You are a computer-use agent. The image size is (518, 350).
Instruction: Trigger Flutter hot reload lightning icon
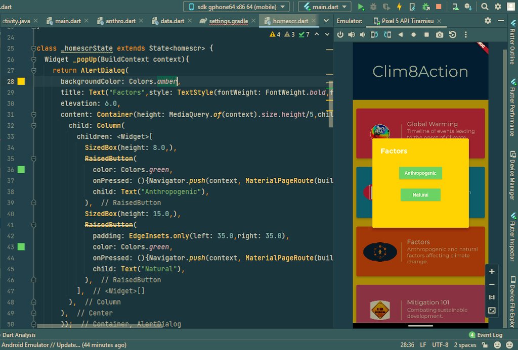click(400, 7)
